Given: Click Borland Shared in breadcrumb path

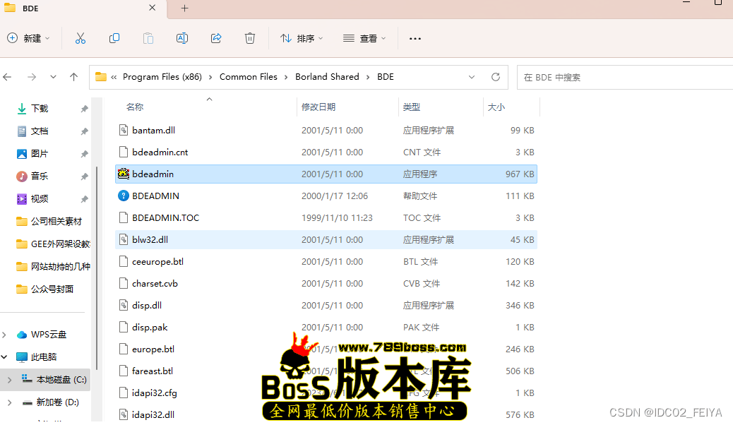Looking at the screenshot, I should tap(327, 77).
